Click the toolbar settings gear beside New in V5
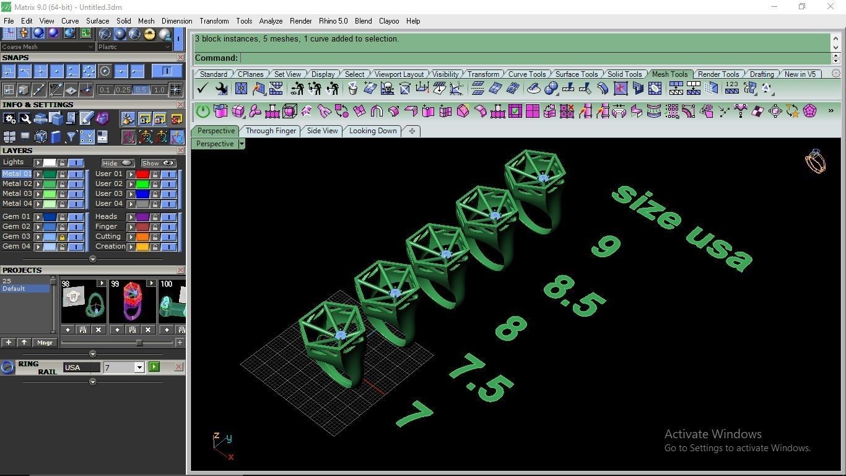Viewport: 846px width, 476px height. click(835, 73)
